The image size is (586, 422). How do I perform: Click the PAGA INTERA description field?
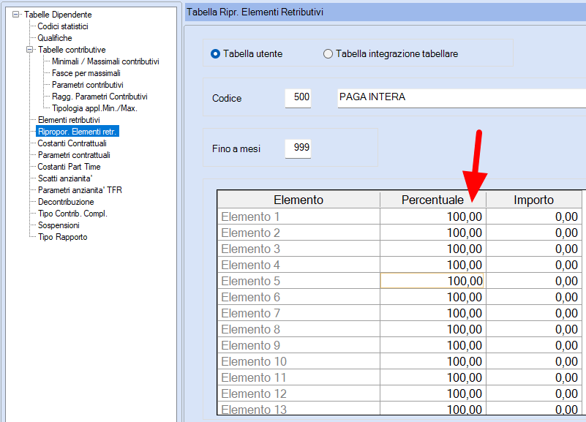(x=462, y=98)
